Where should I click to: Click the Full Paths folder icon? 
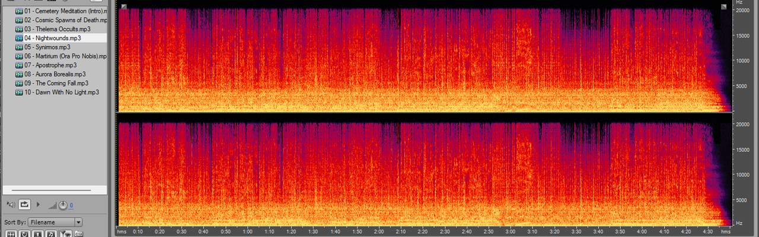click(x=79, y=234)
